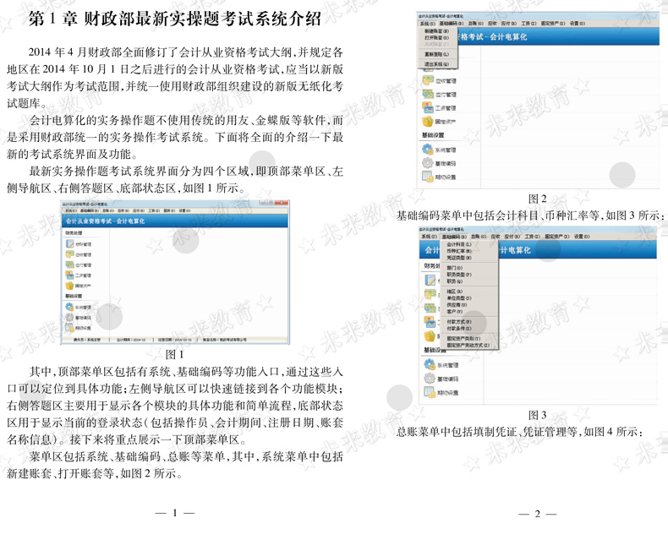Open 工资管理 icon in Figure 1 sidebar
This screenshot has height=540, width=668.
click(69, 275)
